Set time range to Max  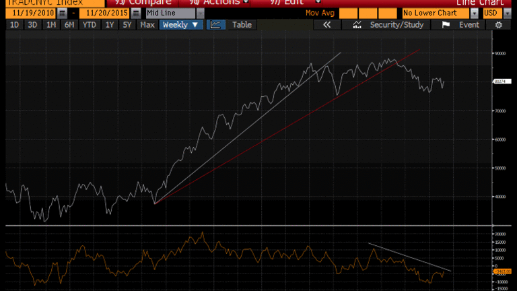(147, 25)
